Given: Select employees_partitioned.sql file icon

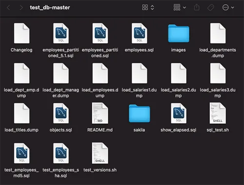Looking at the screenshot, I should tap(100, 33).
